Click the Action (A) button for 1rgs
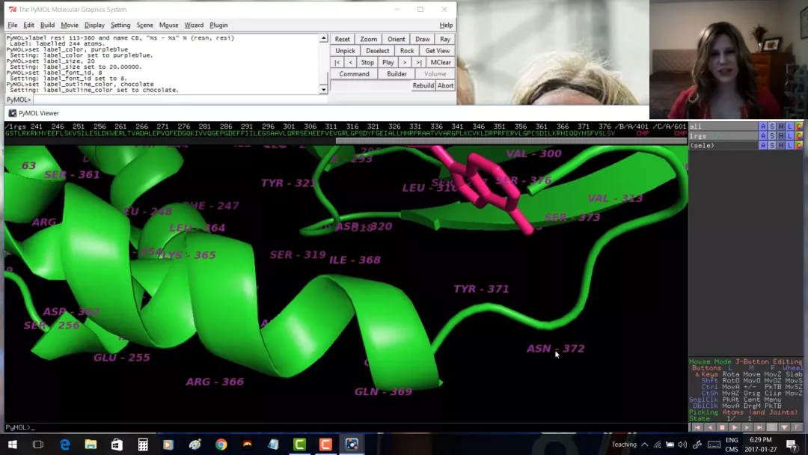The height and width of the screenshot is (455, 808). (x=763, y=136)
